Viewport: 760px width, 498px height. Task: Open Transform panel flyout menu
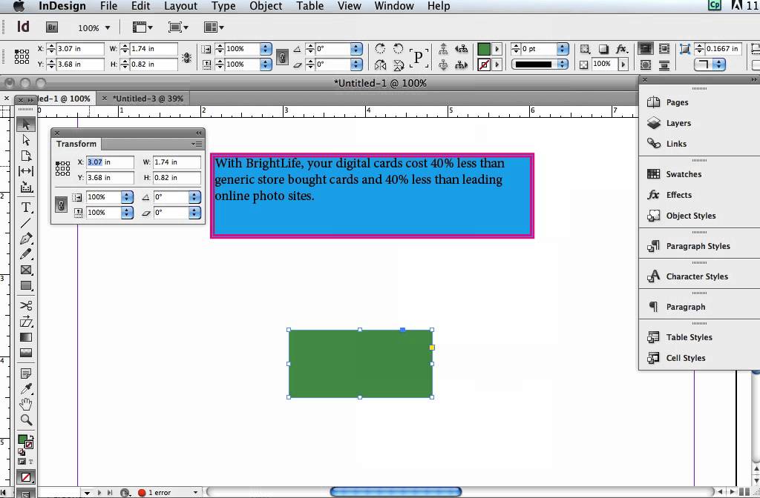197,144
